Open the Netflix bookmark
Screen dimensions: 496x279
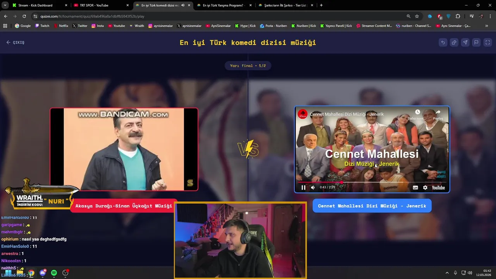coord(61,26)
